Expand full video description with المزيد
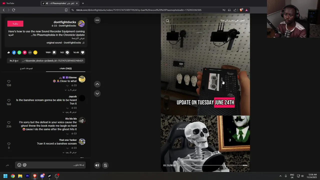Image resolution: width=320 pixels, height=180 pixels. pyautogui.click(x=11, y=35)
